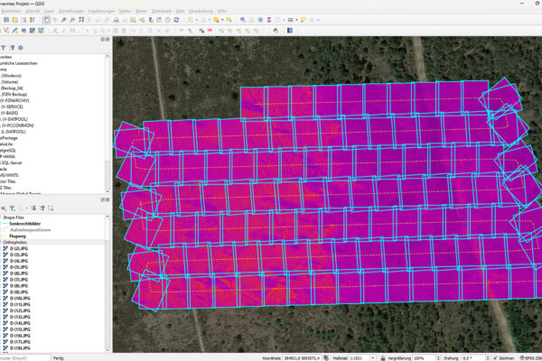Open the Verarbeitung menu
This screenshot has height=361, width=542.
click(201, 11)
